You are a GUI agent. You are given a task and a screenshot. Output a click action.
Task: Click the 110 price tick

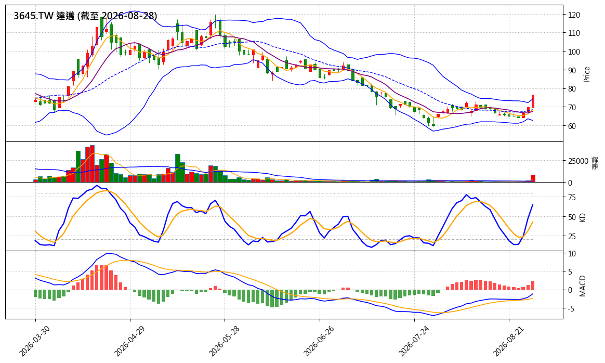(x=574, y=33)
